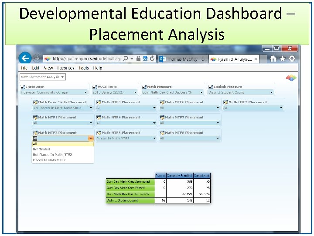Open the Math MTE9 Placement dropdown
The height and width of the screenshot is (236, 314).
point(281,108)
